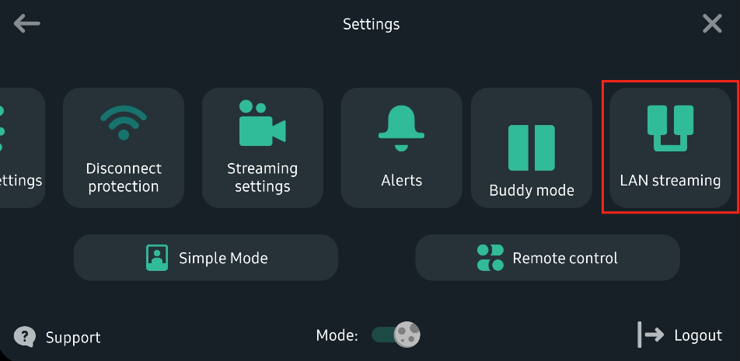Click the Buddy mode split-screen icon

click(x=532, y=148)
